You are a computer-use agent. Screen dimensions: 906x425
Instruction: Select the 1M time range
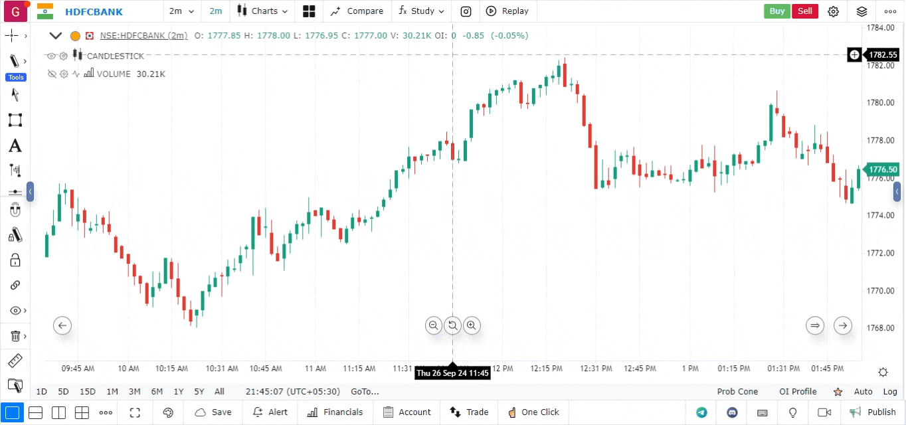[x=112, y=392]
